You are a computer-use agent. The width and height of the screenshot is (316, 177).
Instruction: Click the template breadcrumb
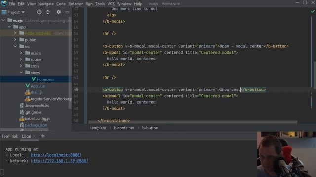(x=98, y=128)
